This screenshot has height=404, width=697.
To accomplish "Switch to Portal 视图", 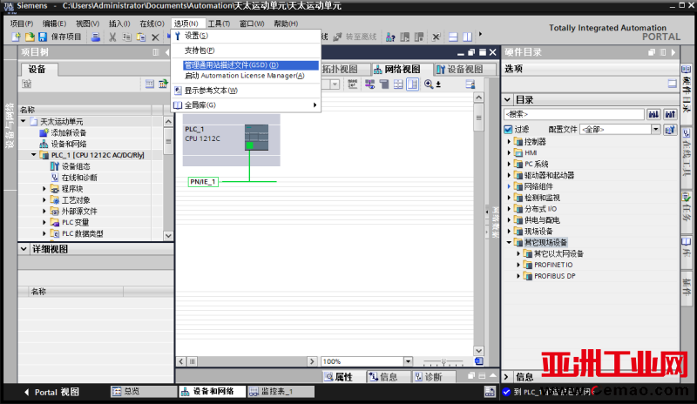I will (x=51, y=392).
